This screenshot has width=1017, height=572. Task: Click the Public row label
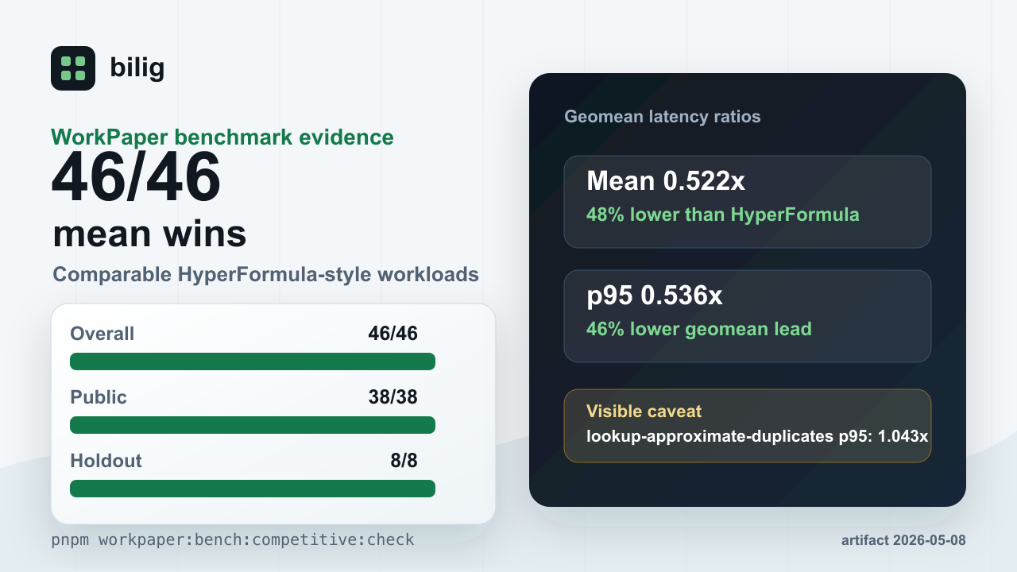point(99,397)
